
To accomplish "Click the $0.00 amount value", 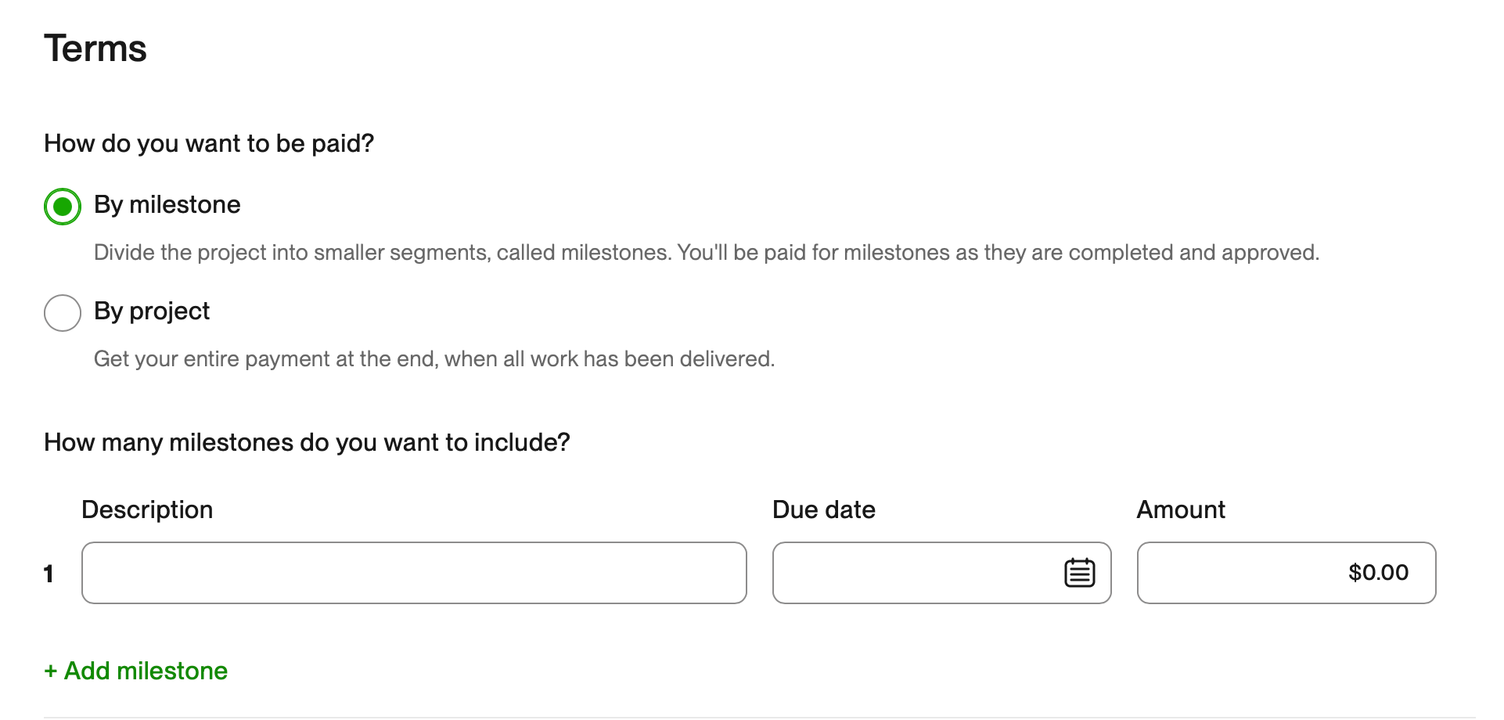I will (x=1378, y=573).
